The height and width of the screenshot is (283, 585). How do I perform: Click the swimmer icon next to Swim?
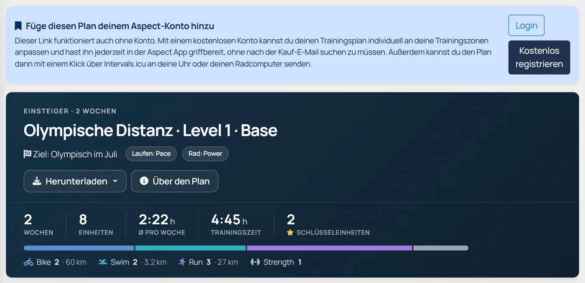point(103,262)
